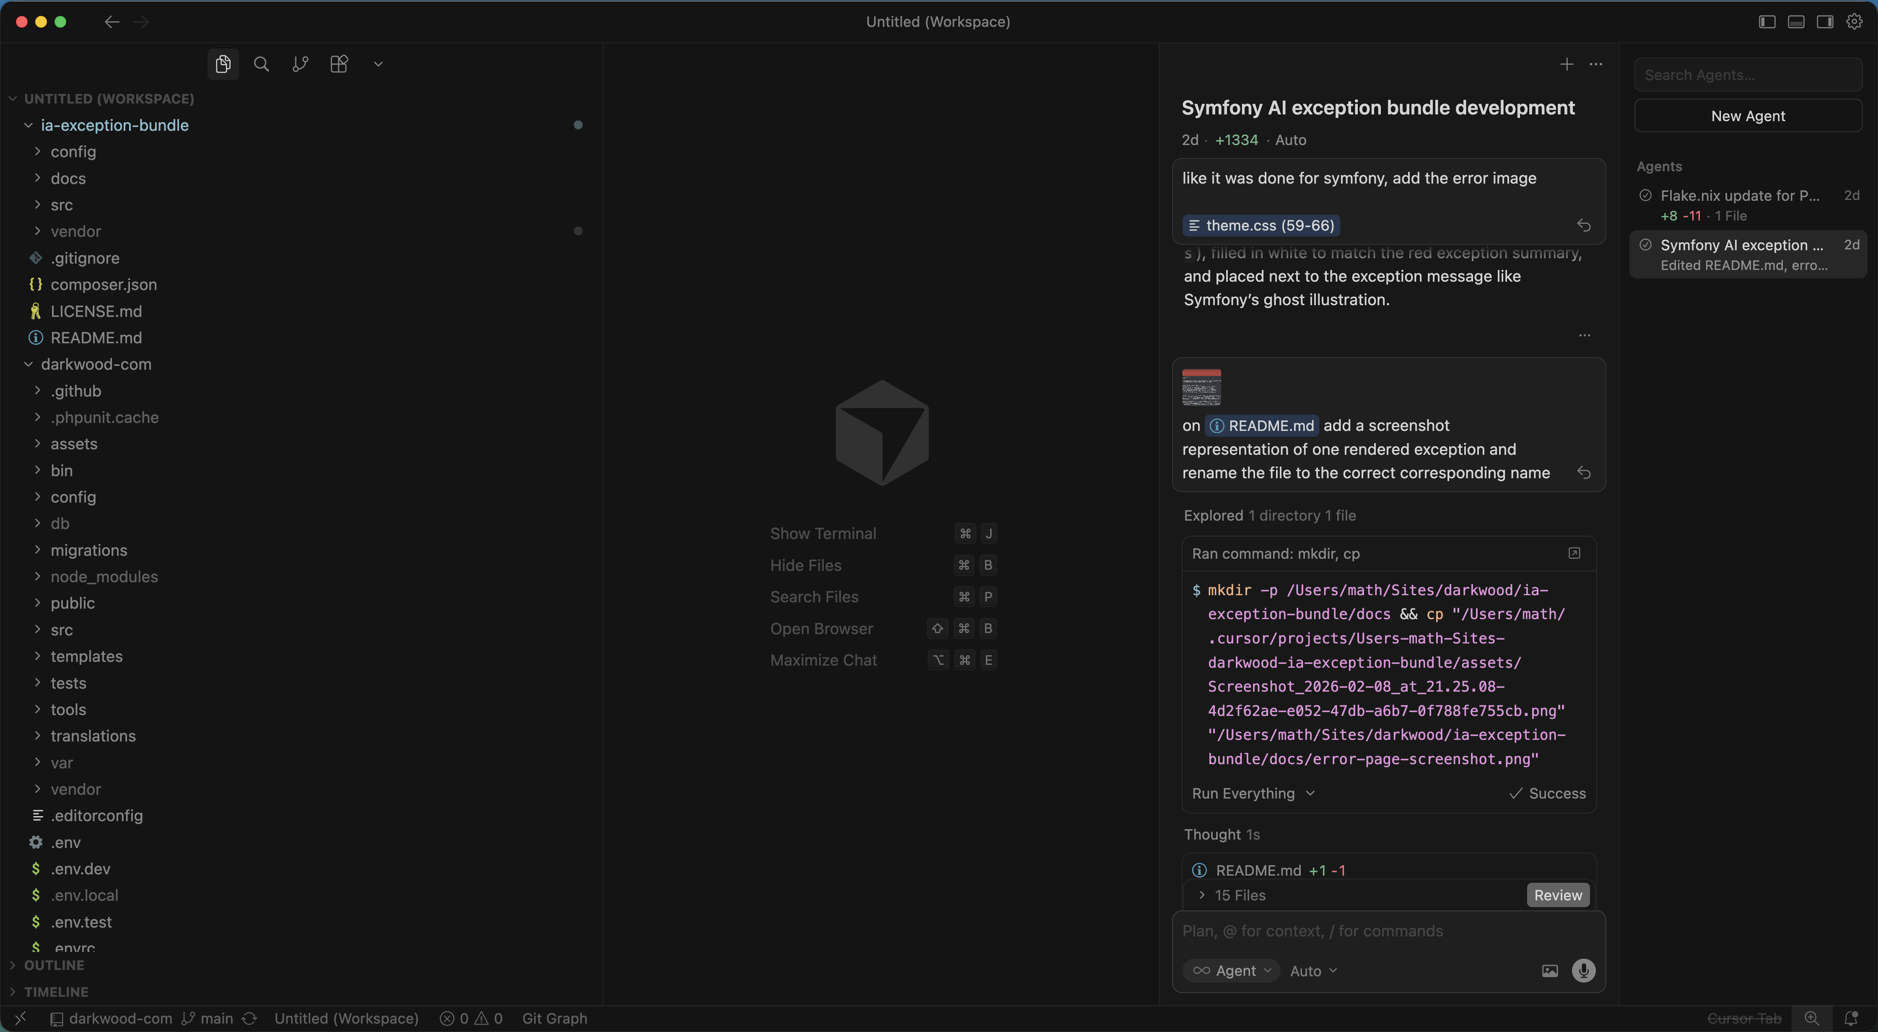This screenshot has height=1032, width=1878.
Task: Click the Review button
Action: tap(1557, 895)
